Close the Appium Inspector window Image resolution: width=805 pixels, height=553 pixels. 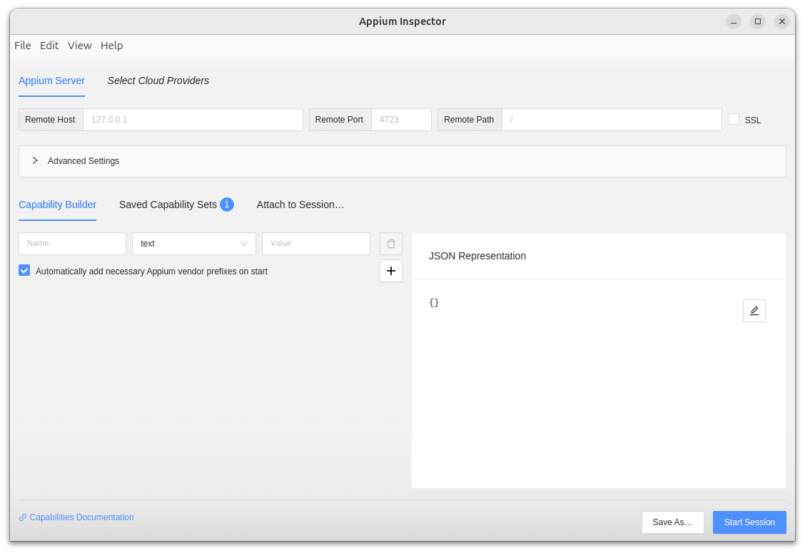coord(781,21)
